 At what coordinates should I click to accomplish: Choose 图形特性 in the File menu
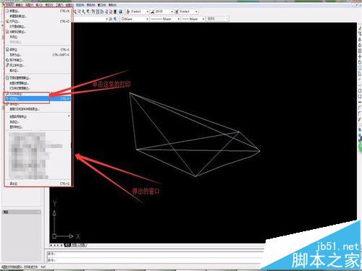click(38, 127)
